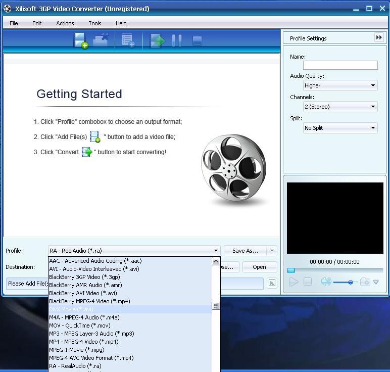This screenshot has height=372, width=390.
Task: Click inside the profile Name field
Action: coord(340,65)
